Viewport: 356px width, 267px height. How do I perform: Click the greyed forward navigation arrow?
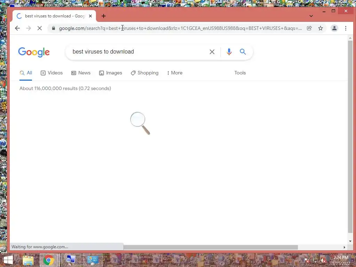pyautogui.click(x=29, y=28)
